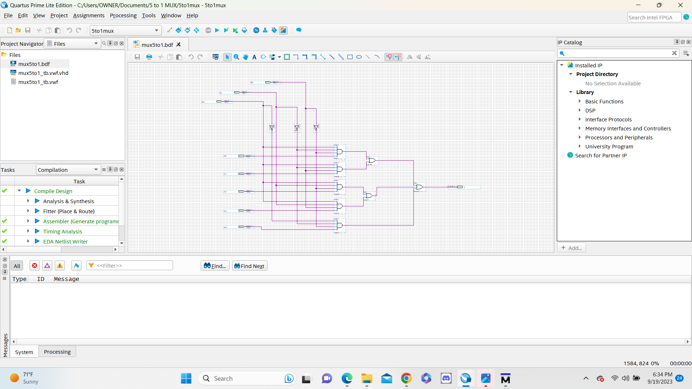Screen dimensions: 692x389
Task: Toggle the rubberbanding tool button
Action: [389, 57]
